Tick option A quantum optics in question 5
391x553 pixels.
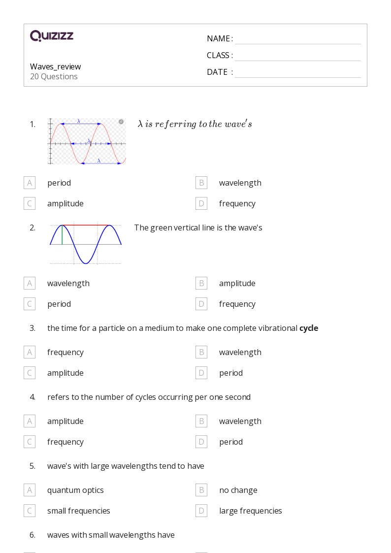(x=30, y=490)
